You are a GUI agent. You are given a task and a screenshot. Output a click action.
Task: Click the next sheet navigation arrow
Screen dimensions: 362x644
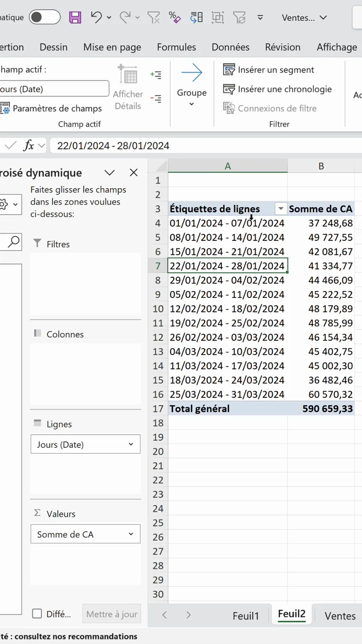click(x=189, y=615)
